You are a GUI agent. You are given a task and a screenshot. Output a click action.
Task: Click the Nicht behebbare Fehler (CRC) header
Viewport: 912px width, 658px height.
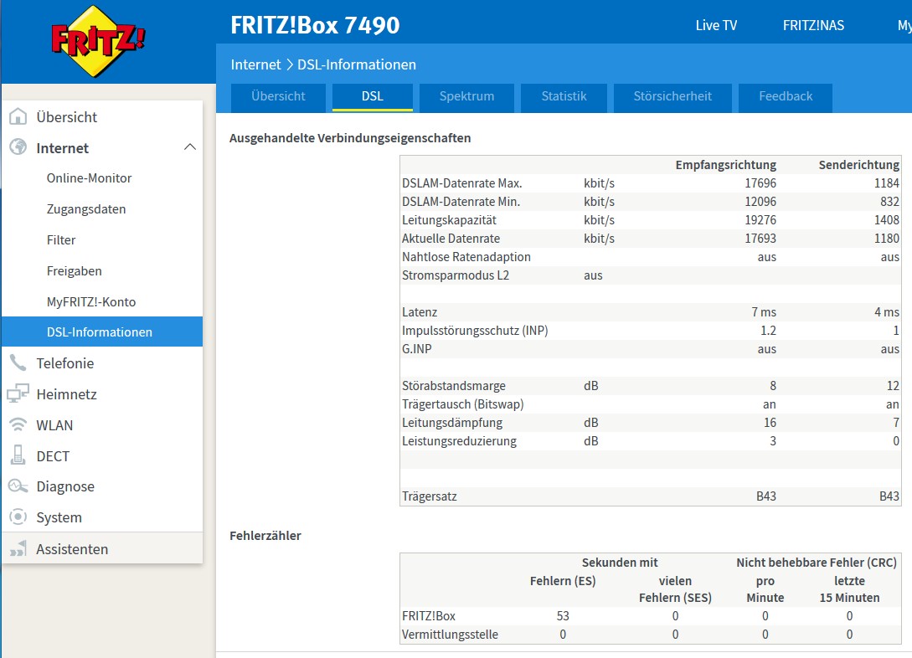(816, 563)
